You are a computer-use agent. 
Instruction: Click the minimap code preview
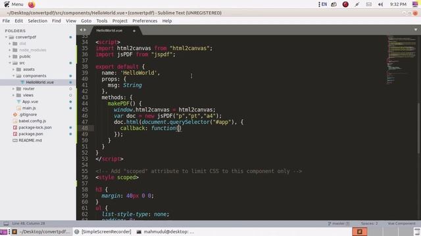pos(402,59)
